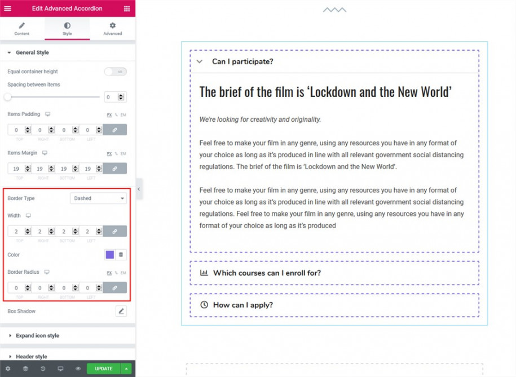Open the site settings gear icon
This screenshot has width=516, height=377.
(x=8, y=369)
